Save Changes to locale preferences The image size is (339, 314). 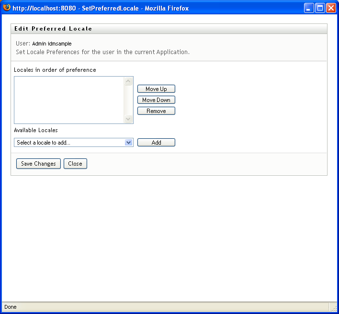[38, 164]
